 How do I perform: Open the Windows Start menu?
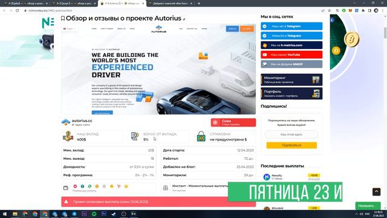pos(5,214)
